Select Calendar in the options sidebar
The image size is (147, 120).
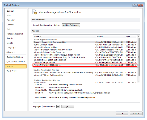coord(11,20)
